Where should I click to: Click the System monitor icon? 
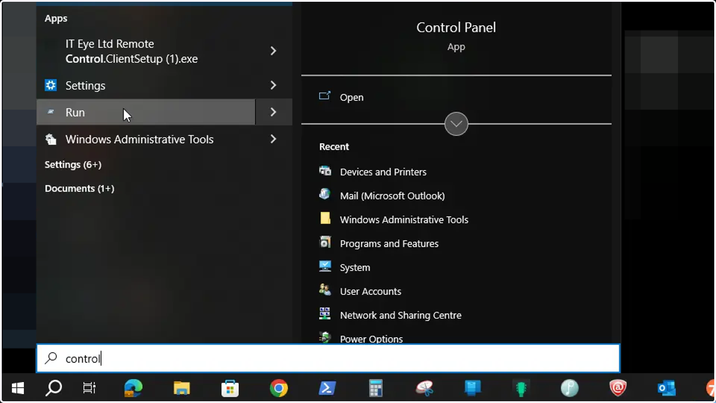tap(325, 266)
